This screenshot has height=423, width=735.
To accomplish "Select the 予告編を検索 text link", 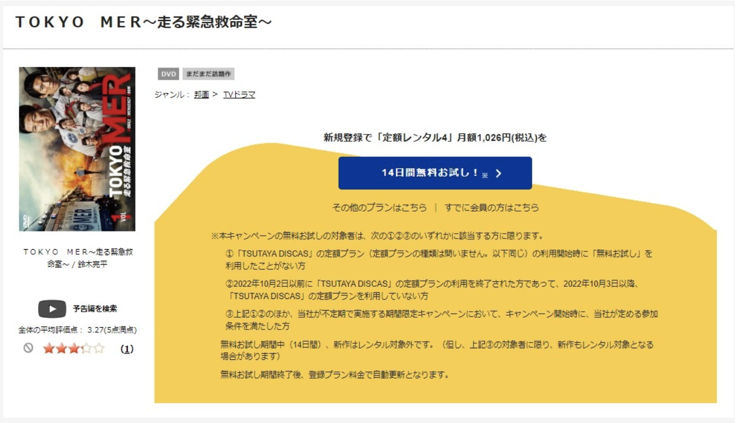I will pyautogui.click(x=95, y=308).
